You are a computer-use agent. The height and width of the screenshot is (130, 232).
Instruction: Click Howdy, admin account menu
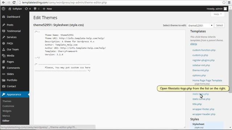[217, 9]
